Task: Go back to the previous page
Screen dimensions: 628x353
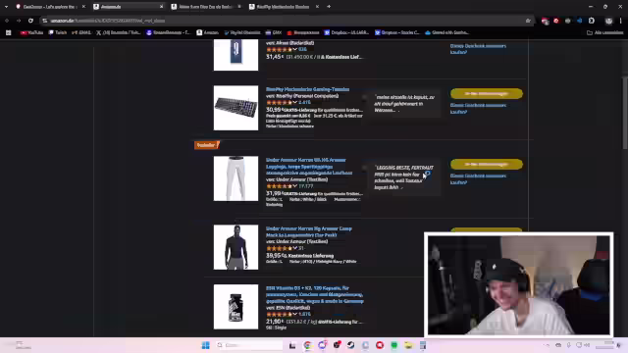Action: click(x=7, y=21)
